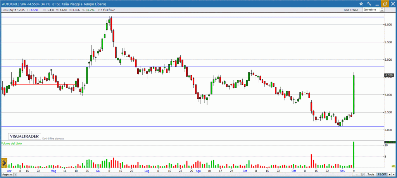This screenshot has height=178, width=397.
Task: Click the scrollbar right arrow
Action: click(x=364, y=175)
